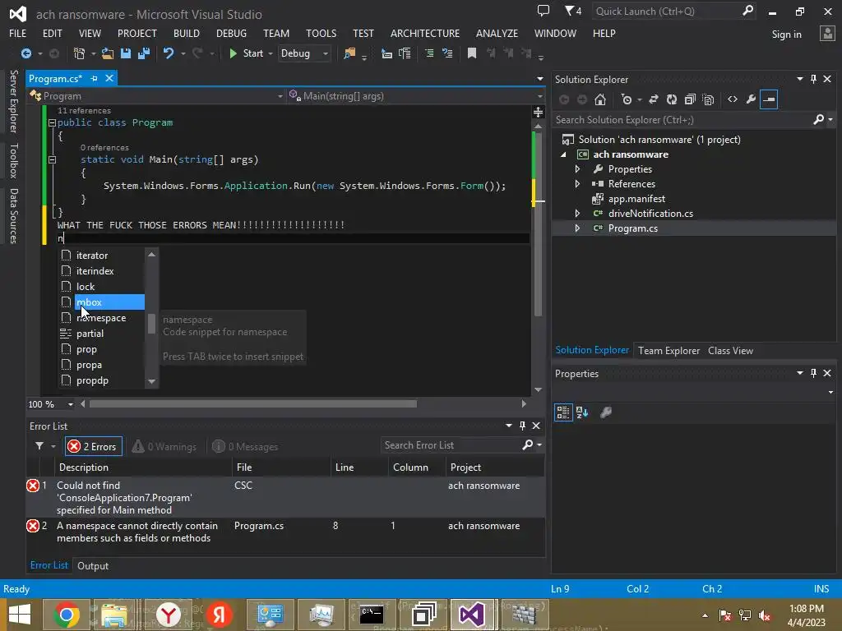Image resolution: width=842 pixels, height=631 pixels.
Task: Toggle auto-hide pin on Solution Explorer
Action: point(813,79)
